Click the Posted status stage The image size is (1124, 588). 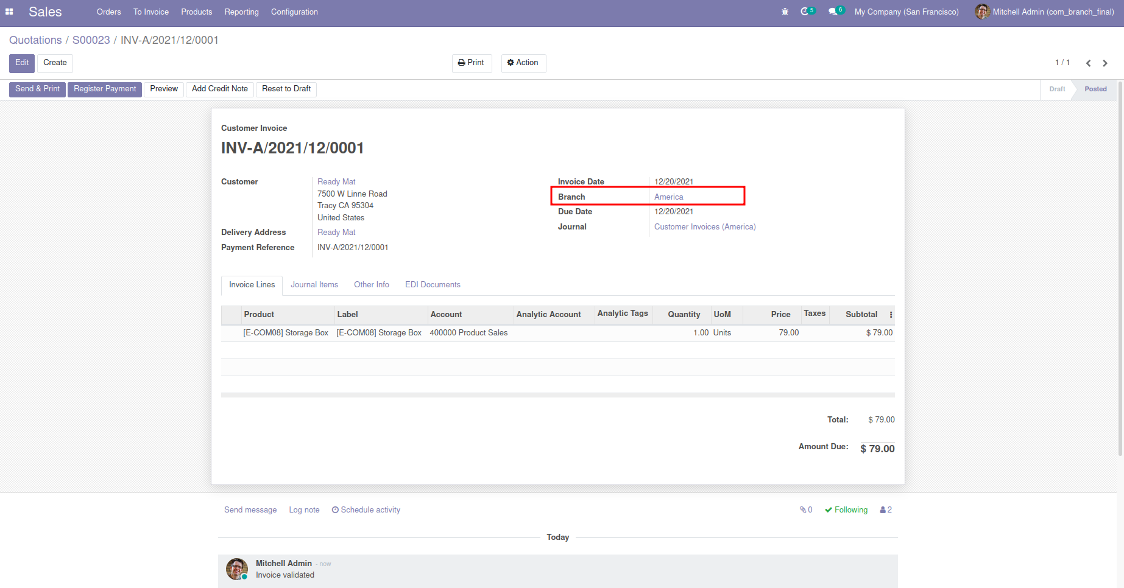1095,89
